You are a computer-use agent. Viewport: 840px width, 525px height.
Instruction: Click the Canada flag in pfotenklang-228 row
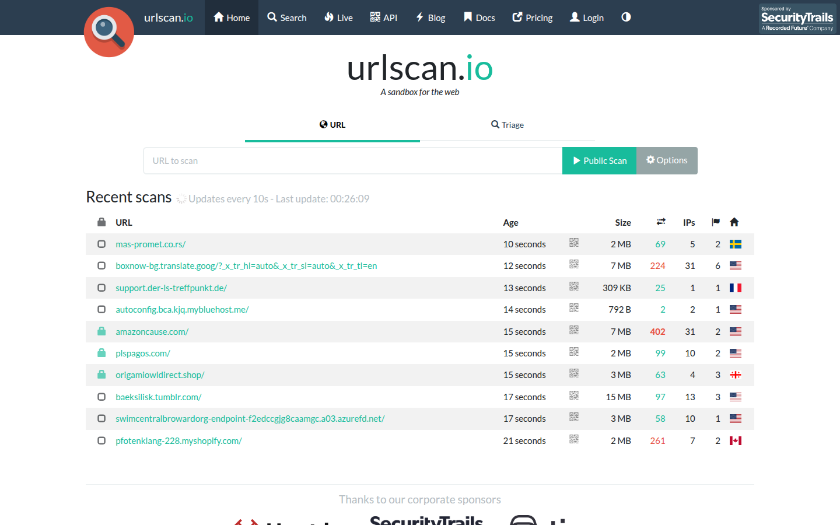pos(736,441)
